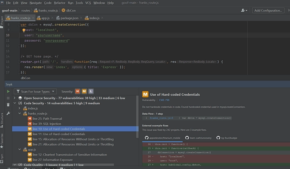Select line 10 Use of Hard-coded Credentials
Screen dimensions: 290x169
pyautogui.click(x=75, y=129)
